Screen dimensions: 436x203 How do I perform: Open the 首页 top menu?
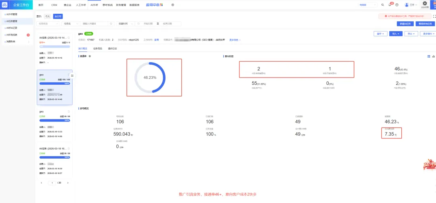click(41, 5)
